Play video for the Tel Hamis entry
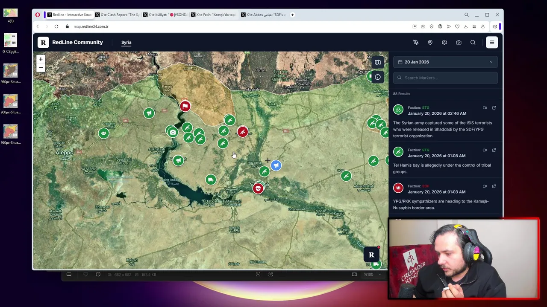 click(x=485, y=150)
